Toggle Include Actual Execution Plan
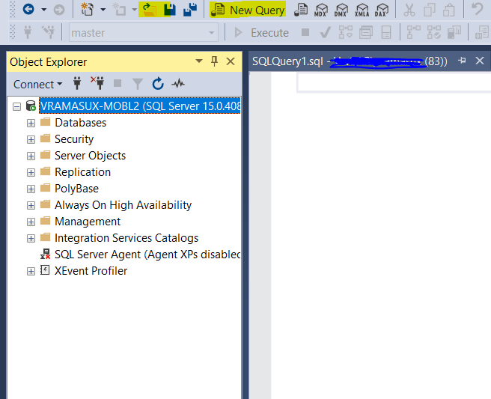 [413, 32]
